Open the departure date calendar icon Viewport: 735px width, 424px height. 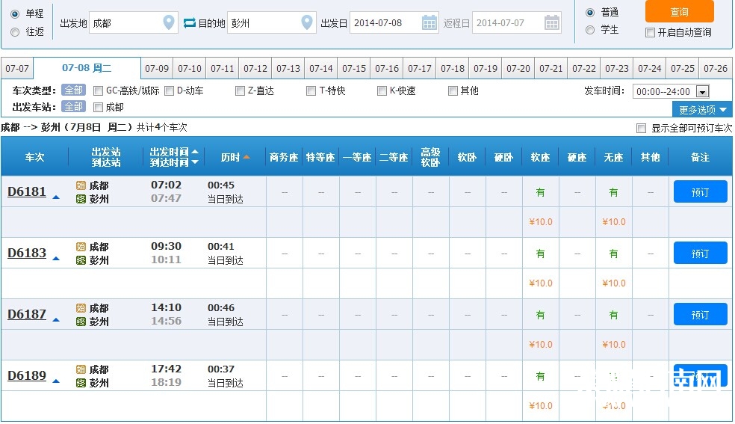(x=429, y=22)
